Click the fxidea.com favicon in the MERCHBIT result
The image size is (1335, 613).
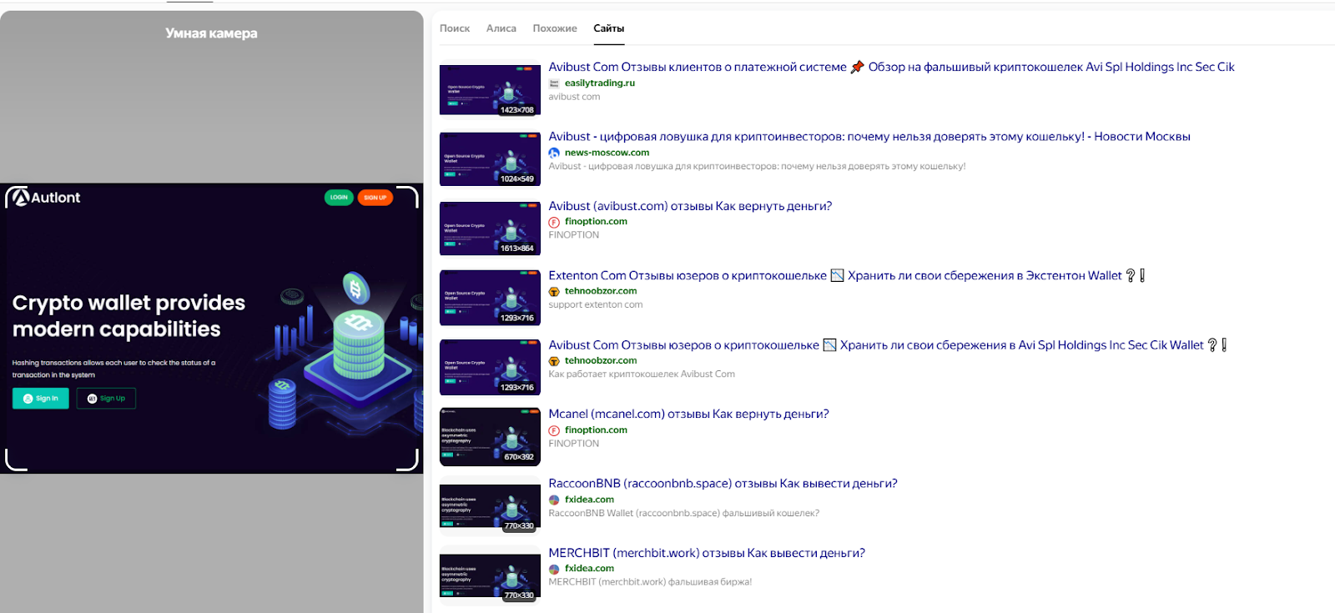click(x=554, y=569)
